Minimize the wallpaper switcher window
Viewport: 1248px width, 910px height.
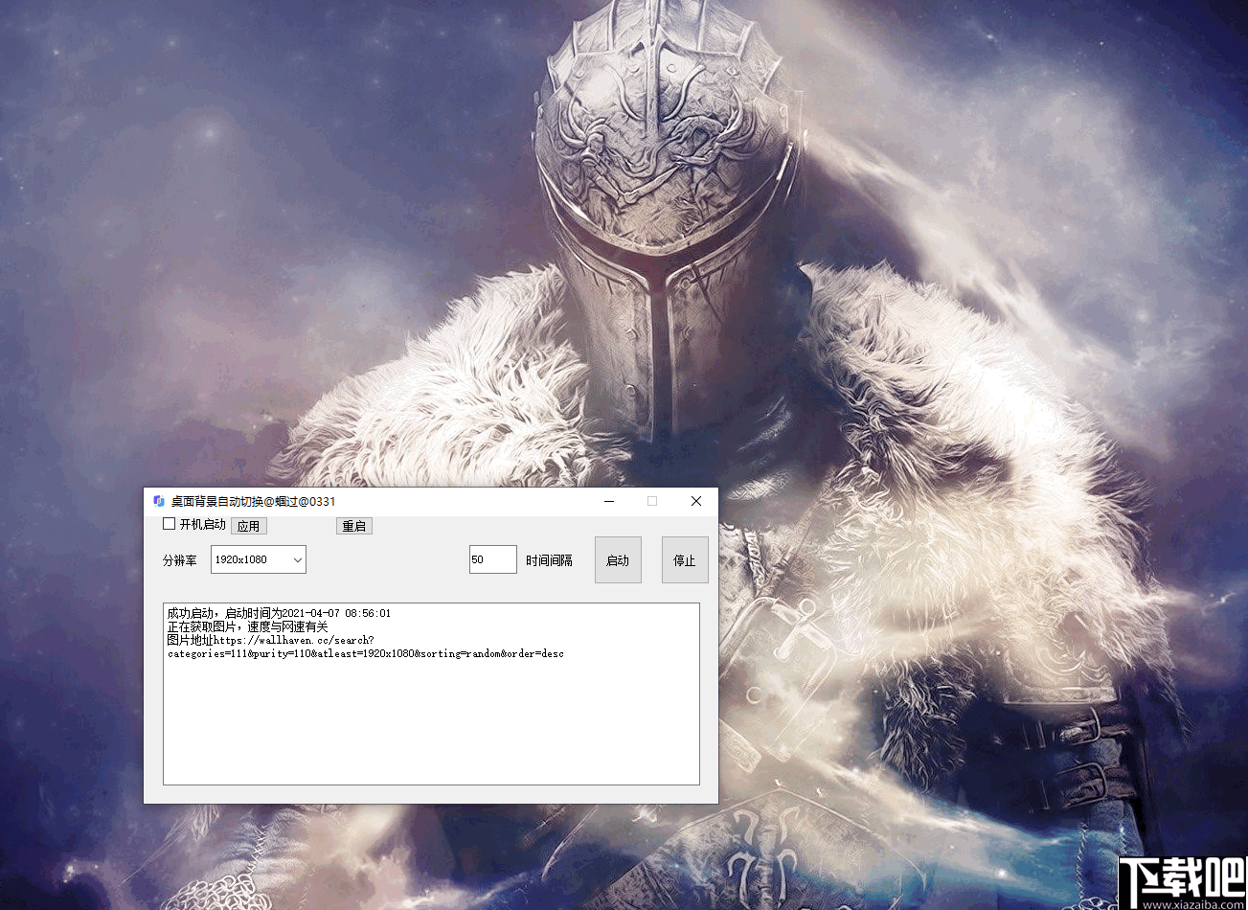point(609,501)
